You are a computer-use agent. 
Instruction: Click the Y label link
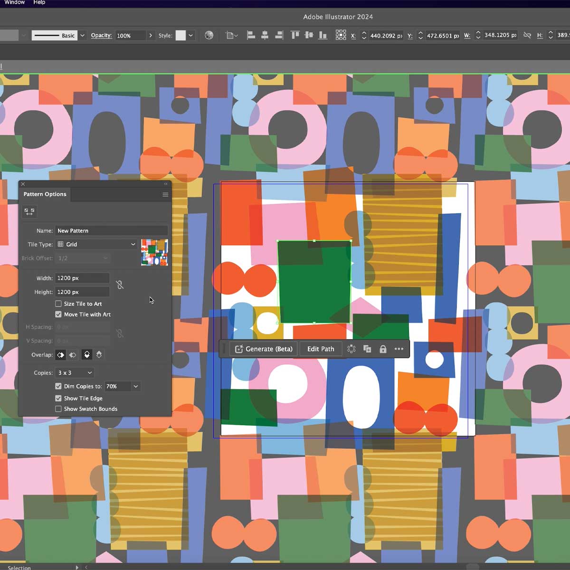410,36
